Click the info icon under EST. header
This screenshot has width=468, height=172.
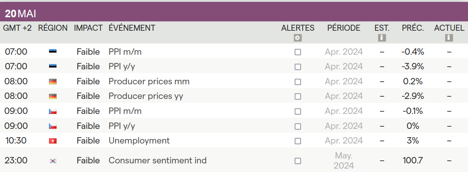pyautogui.click(x=382, y=38)
